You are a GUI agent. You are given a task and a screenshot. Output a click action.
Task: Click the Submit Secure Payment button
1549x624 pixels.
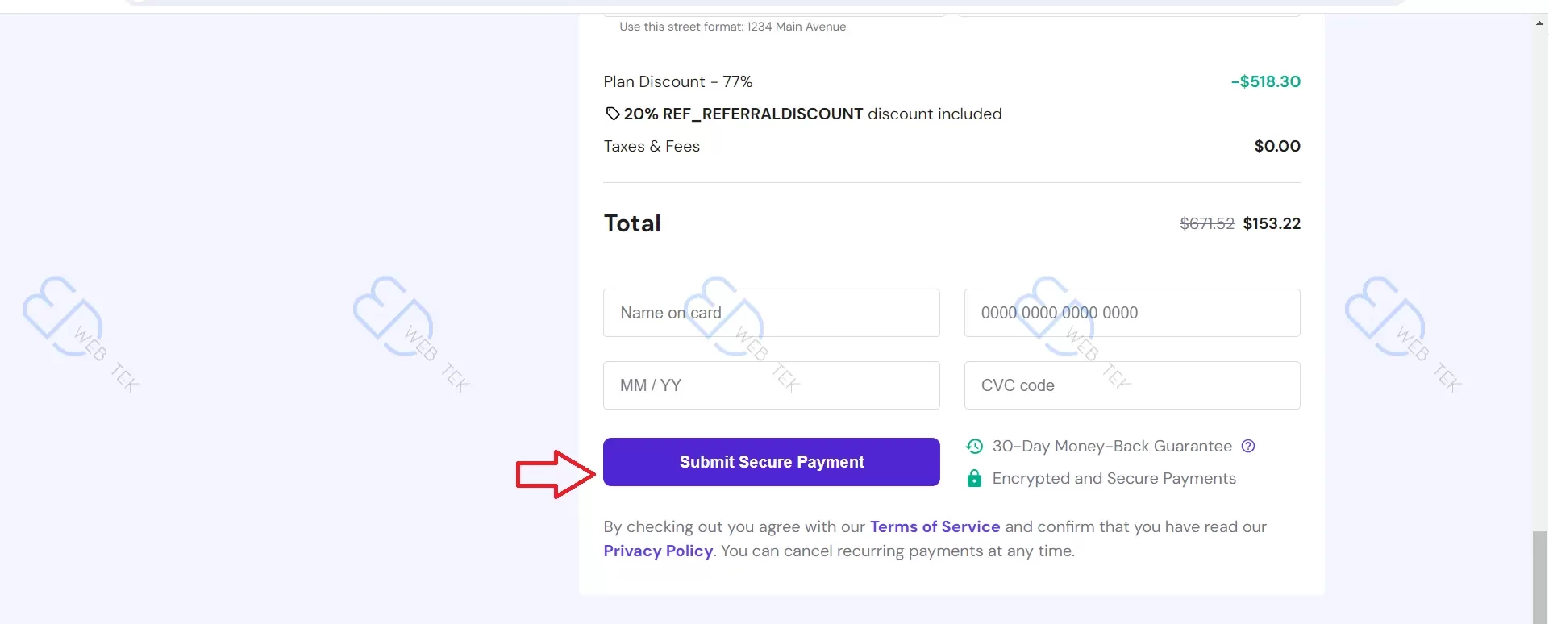[772, 462]
